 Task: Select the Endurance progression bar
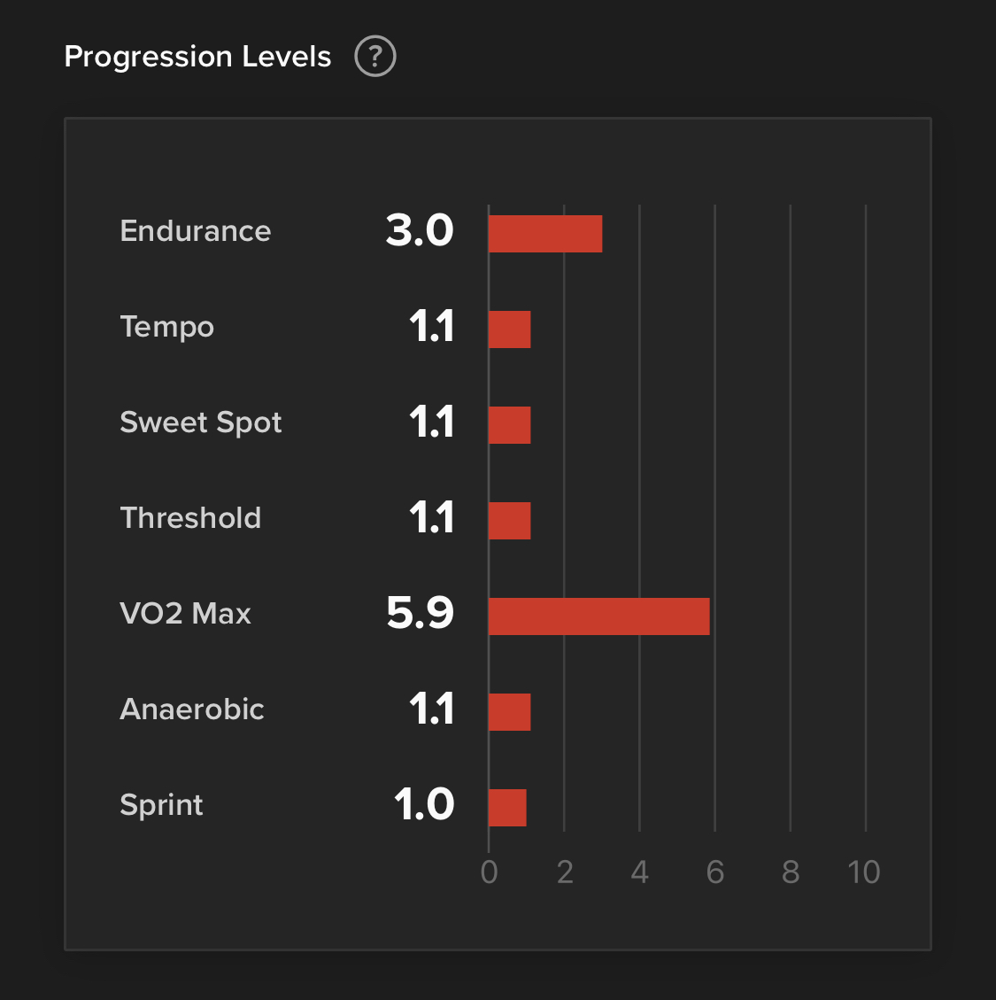coord(545,234)
